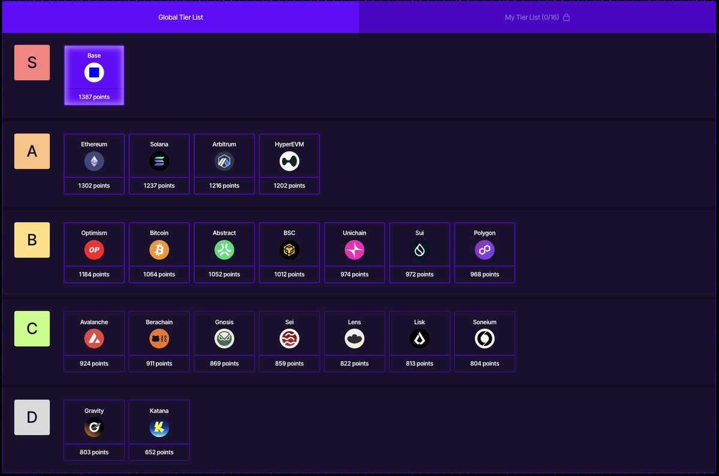Select the red Optimism OP logo
Screen dimensions: 719x476
(x=94, y=250)
